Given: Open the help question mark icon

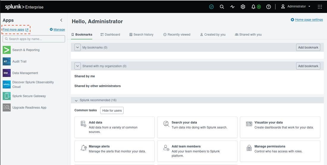Looking at the screenshot, I should click(x=269, y=7).
